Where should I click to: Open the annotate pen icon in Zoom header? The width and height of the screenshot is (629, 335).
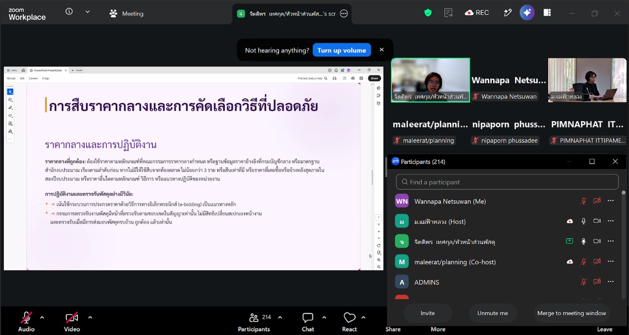pyautogui.click(x=508, y=13)
